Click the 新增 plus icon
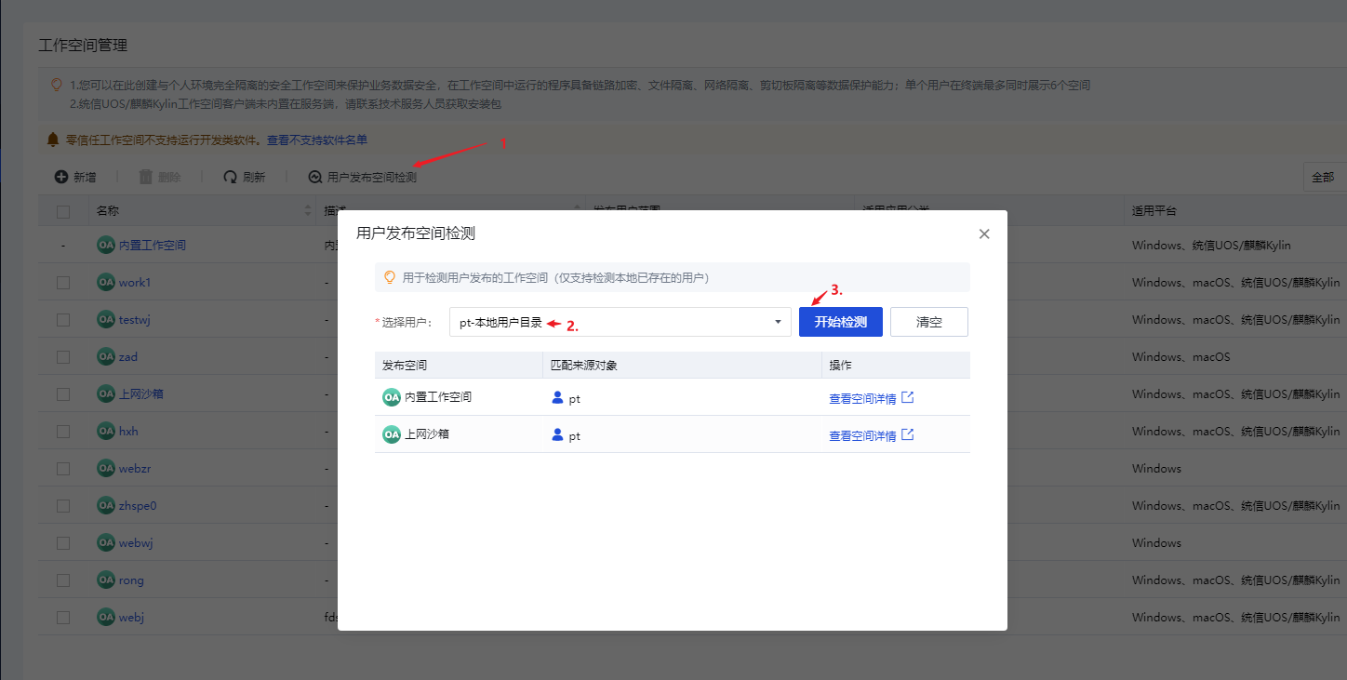 click(x=61, y=177)
